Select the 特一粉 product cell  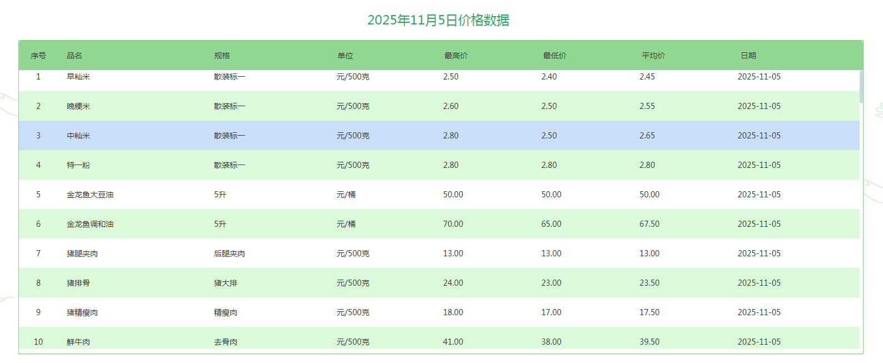point(78,165)
